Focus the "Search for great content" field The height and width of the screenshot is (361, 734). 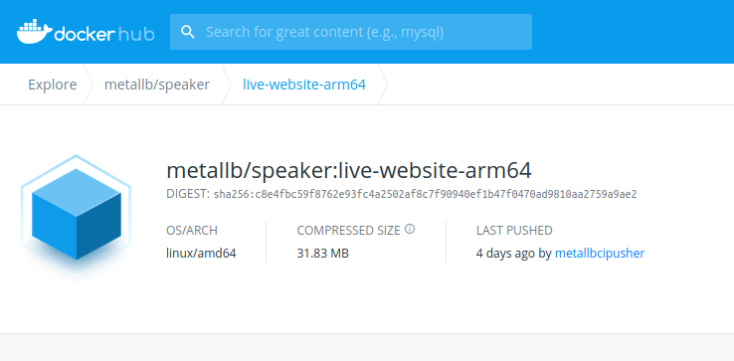(x=351, y=32)
